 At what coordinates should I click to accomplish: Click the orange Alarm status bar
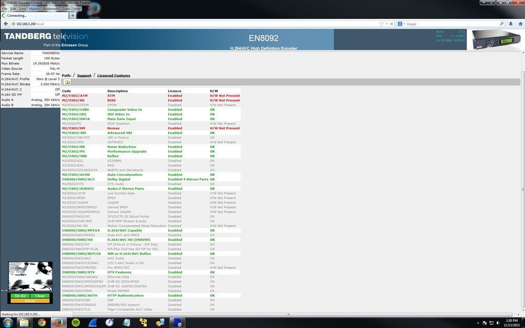point(30,301)
